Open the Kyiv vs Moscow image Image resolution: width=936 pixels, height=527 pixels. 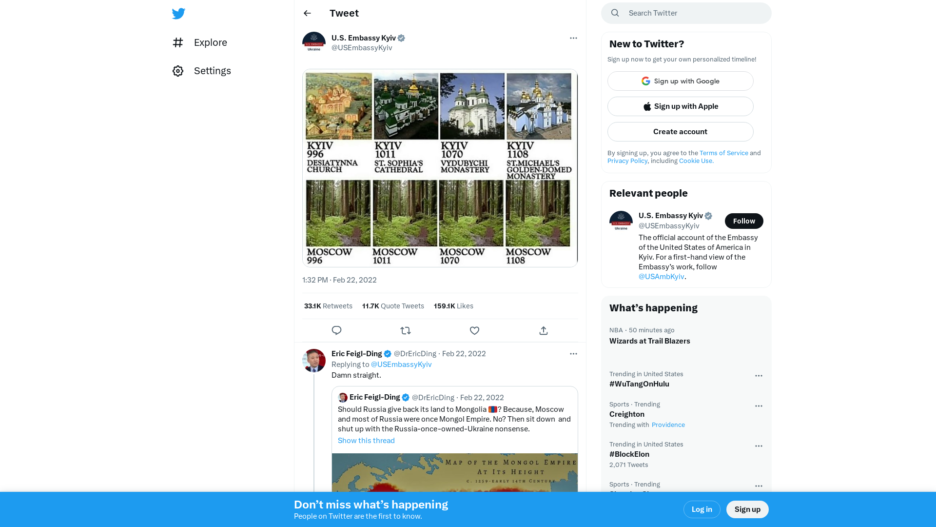coord(440,168)
